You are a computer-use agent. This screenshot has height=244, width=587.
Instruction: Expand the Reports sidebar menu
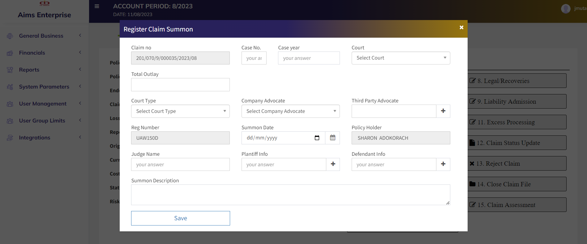pos(80,69)
